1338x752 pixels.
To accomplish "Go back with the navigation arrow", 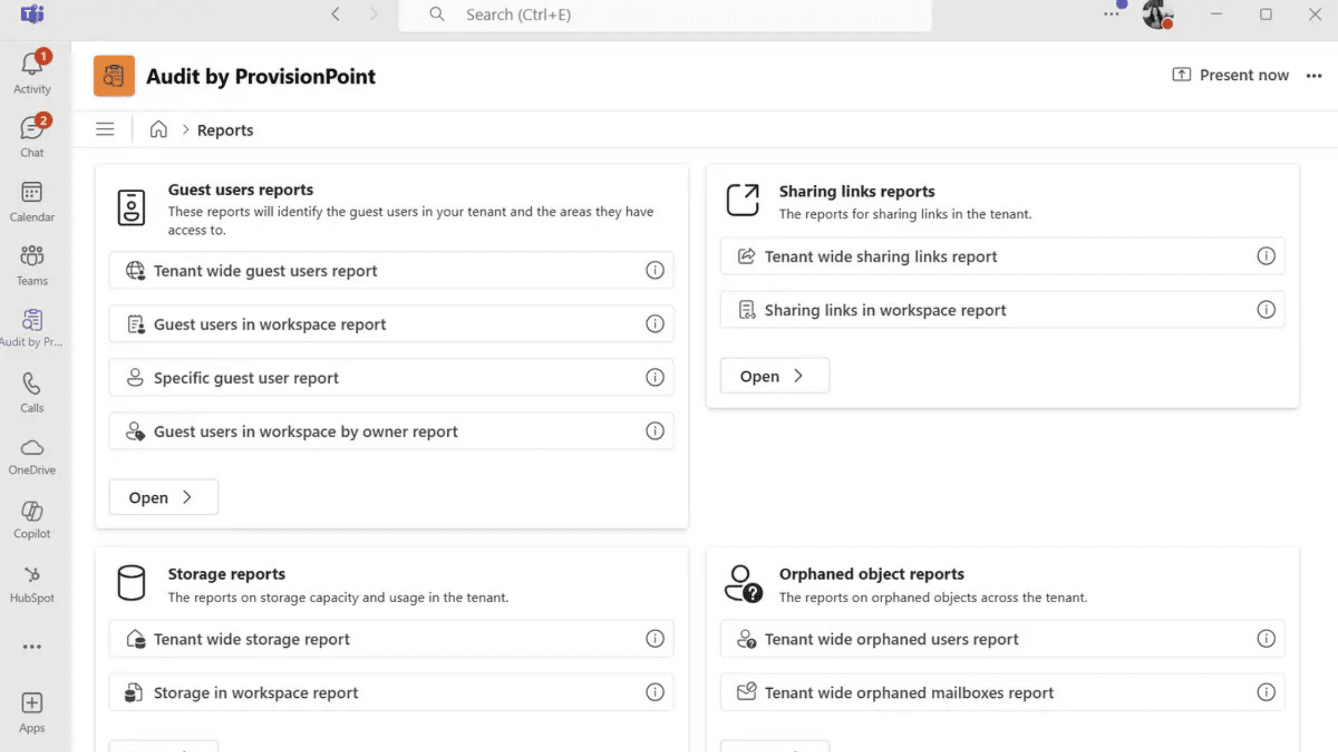I will pyautogui.click(x=336, y=14).
